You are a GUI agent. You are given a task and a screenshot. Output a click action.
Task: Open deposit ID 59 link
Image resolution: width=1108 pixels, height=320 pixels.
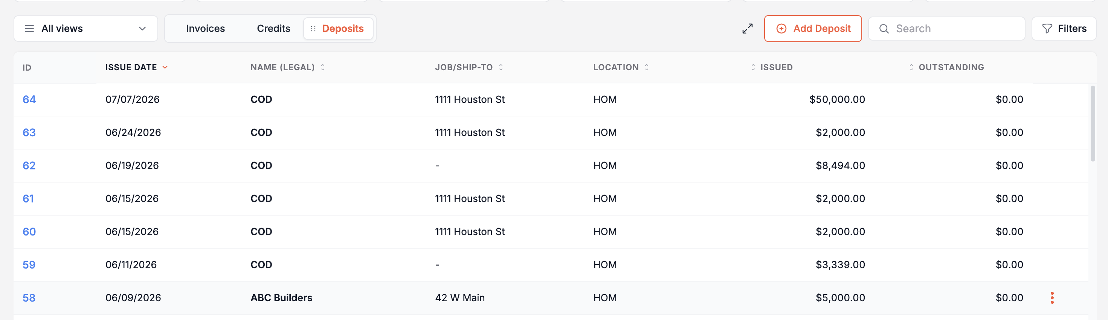pos(29,265)
